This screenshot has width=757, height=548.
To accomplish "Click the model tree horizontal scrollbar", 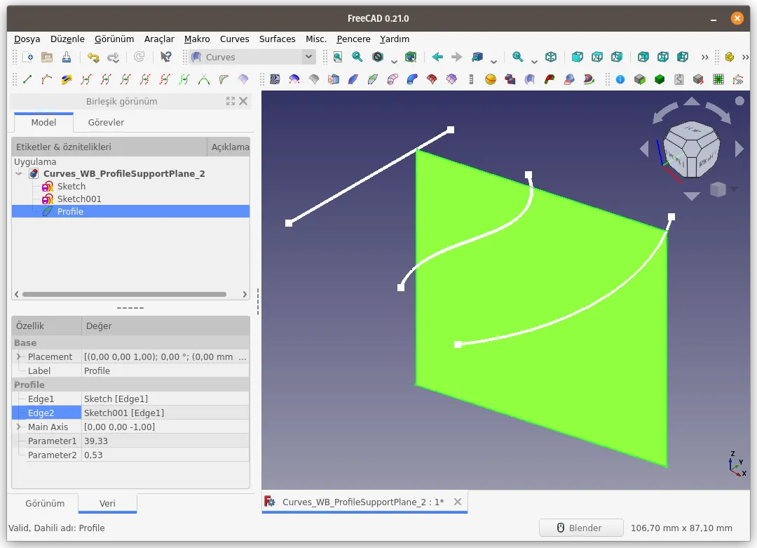I will tap(124, 294).
